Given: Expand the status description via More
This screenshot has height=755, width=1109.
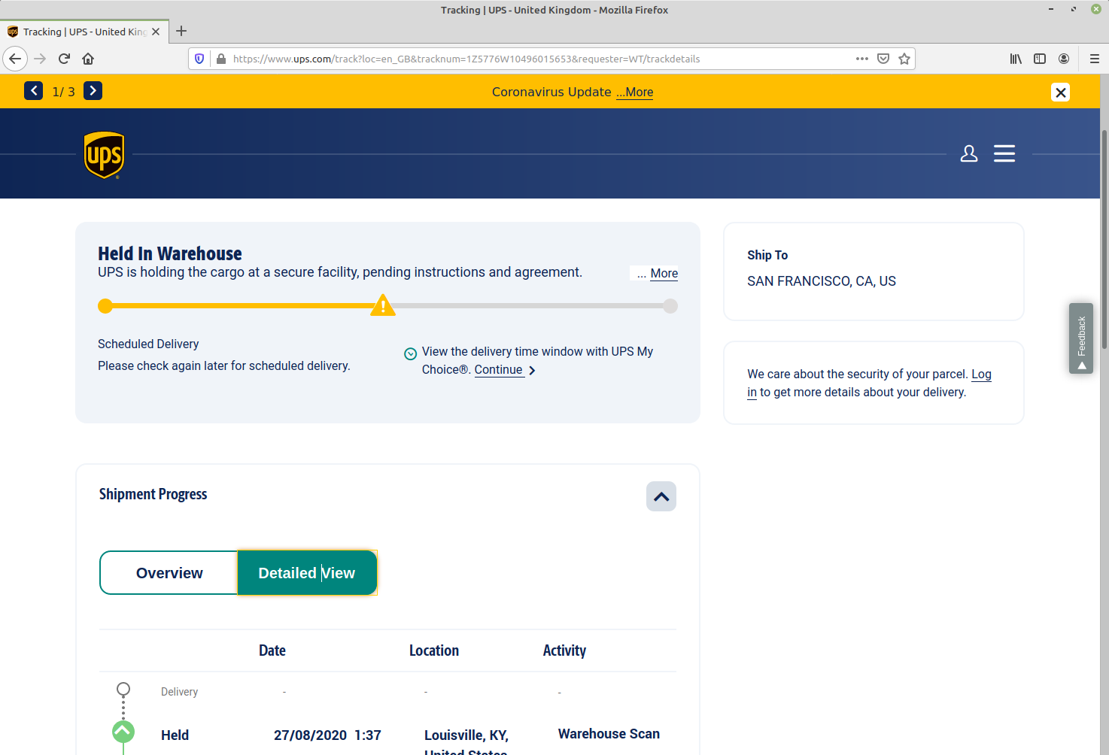Looking at the screenshot, I should pos(664,274).
